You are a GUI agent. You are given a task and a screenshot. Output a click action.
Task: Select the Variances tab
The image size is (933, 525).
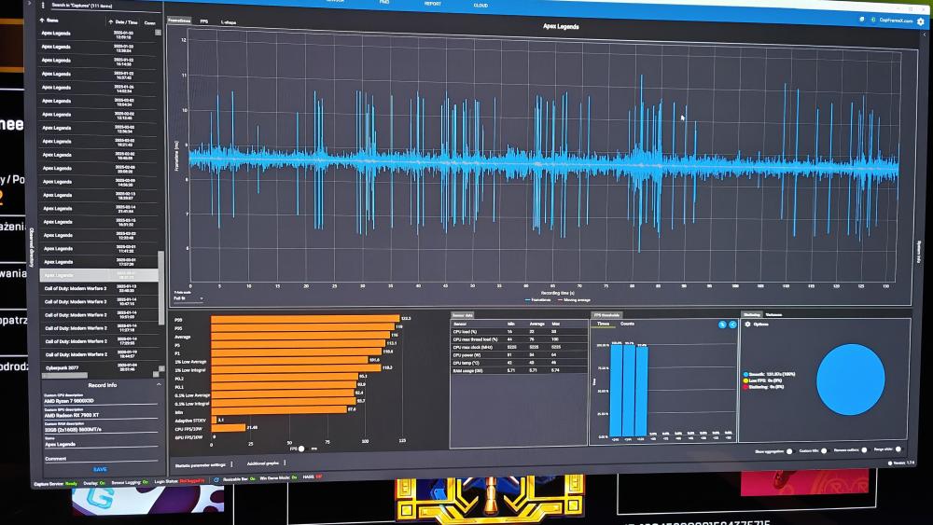coord(773,314)
